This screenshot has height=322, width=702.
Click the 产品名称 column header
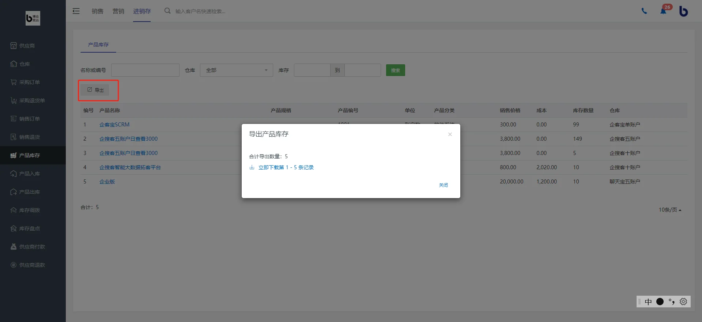110,110
